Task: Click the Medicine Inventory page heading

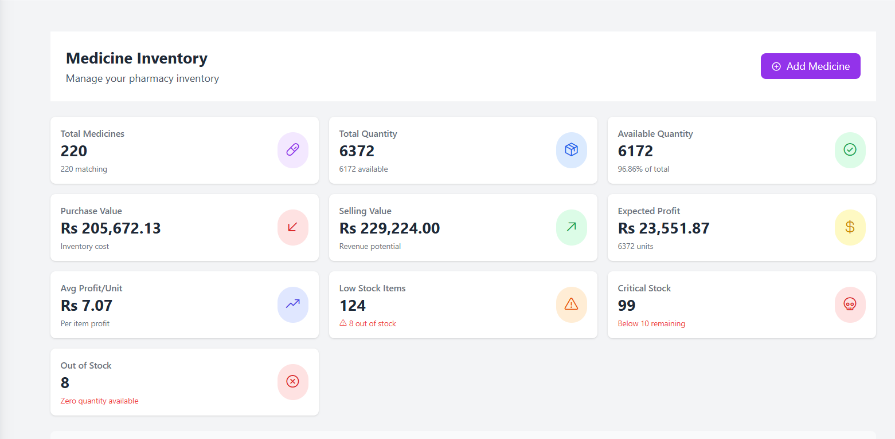Action: pos(136,58)
